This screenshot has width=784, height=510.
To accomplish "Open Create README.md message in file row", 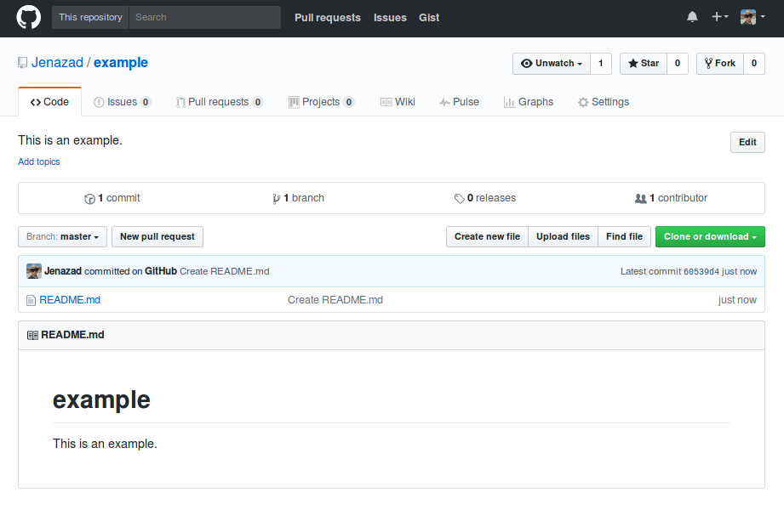I will tap(335, 300).
